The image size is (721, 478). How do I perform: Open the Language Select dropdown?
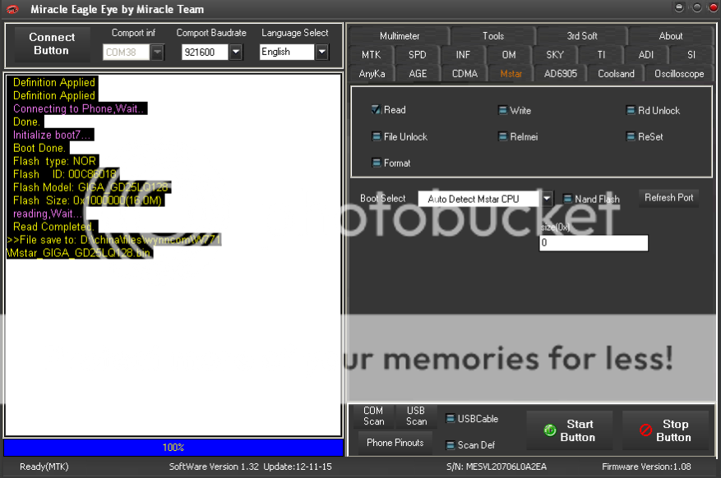click(322, 52)
